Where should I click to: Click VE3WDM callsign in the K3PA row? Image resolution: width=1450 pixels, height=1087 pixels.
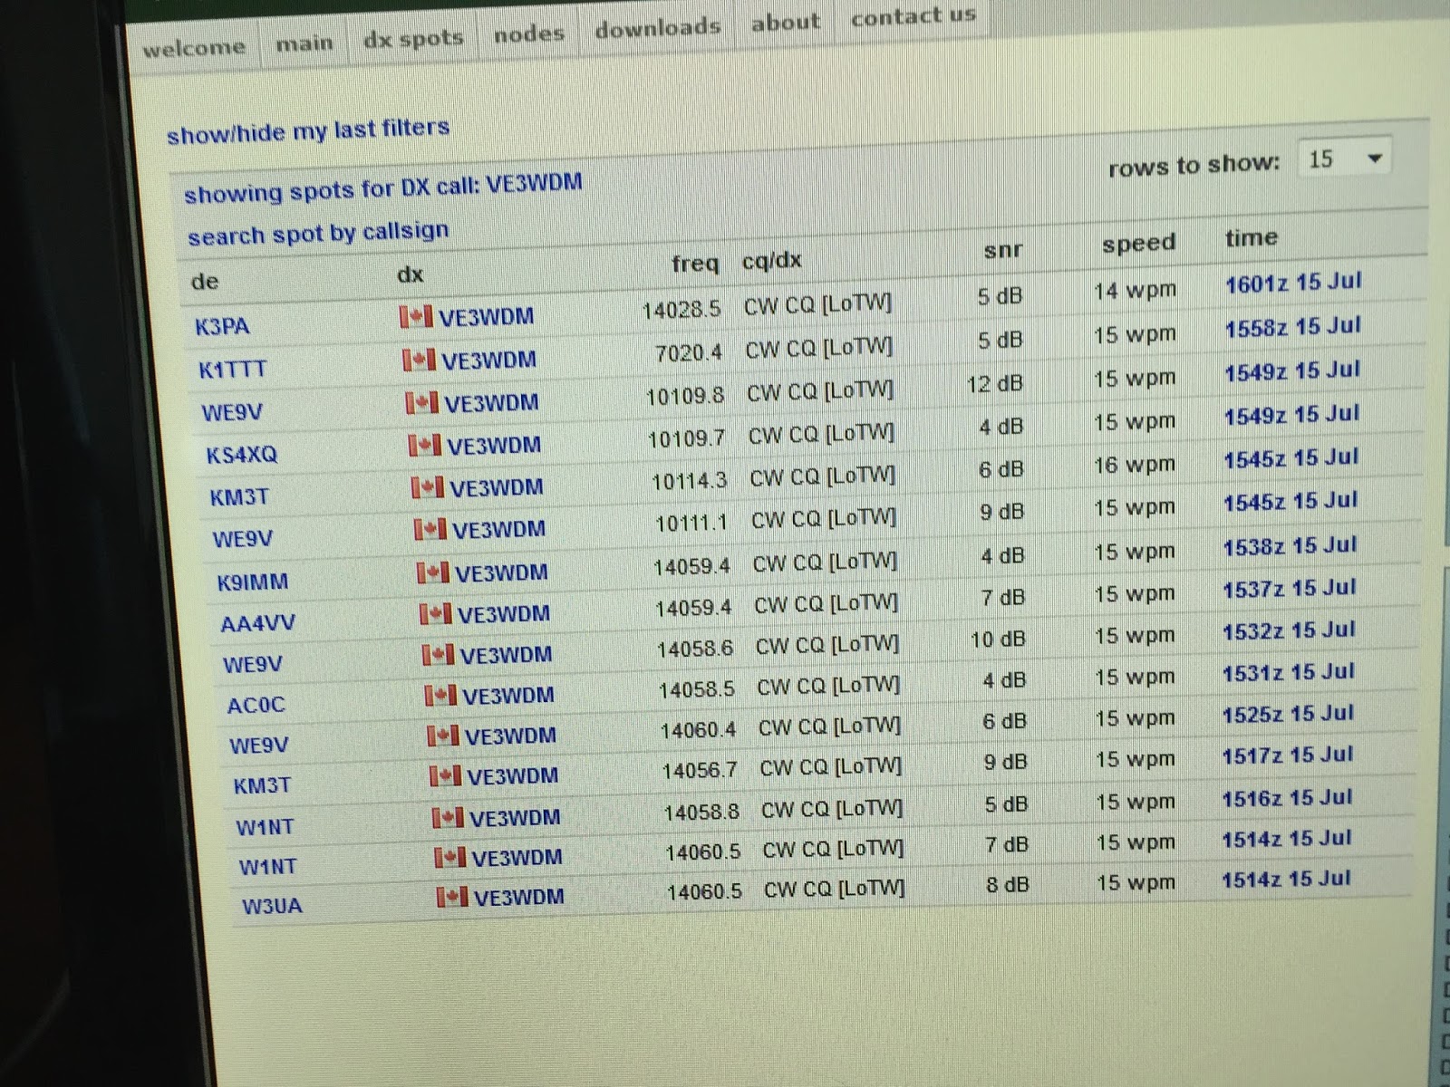point(487,317)
